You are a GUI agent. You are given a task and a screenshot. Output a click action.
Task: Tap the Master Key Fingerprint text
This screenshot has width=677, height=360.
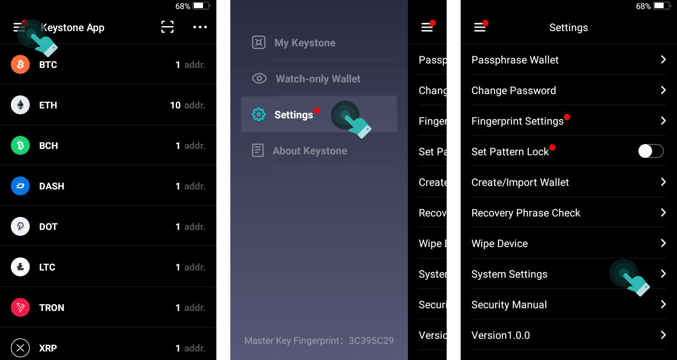(x=319, y=341)
